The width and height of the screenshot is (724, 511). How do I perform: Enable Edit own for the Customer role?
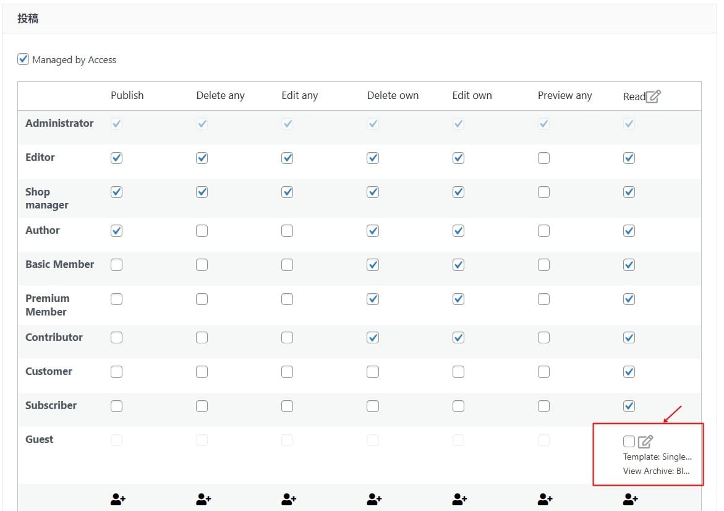point(458,372)
